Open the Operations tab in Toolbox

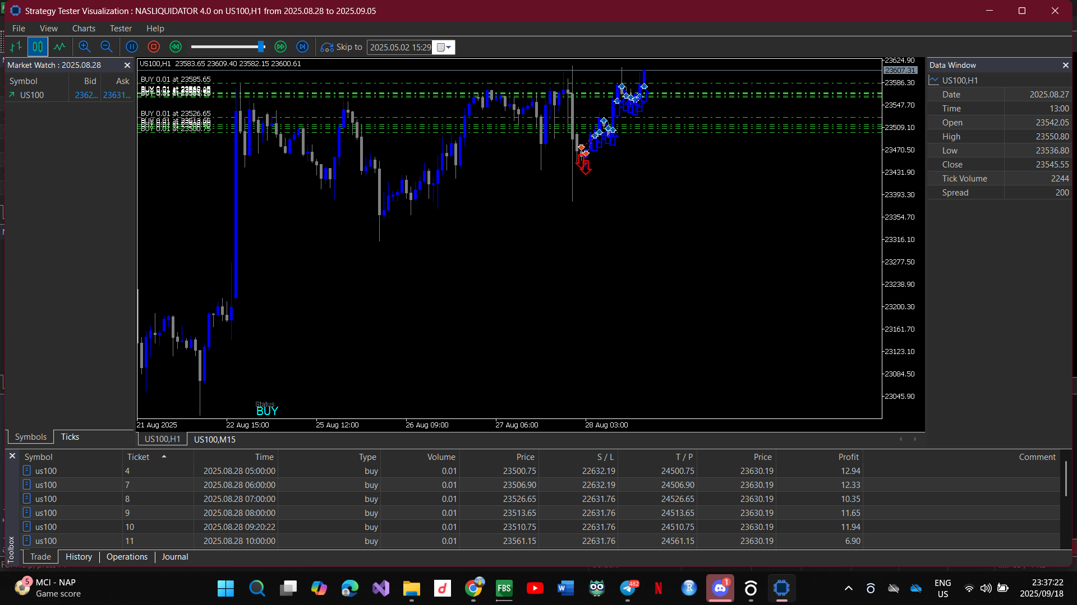[x=127, y=557]
